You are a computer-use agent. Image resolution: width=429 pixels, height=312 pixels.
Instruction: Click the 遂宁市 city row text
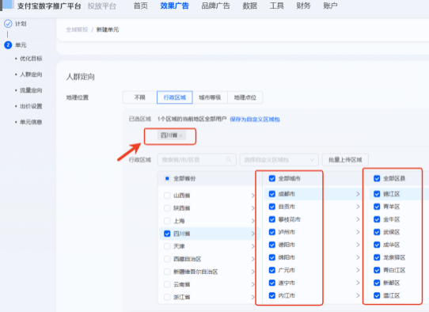287,283
